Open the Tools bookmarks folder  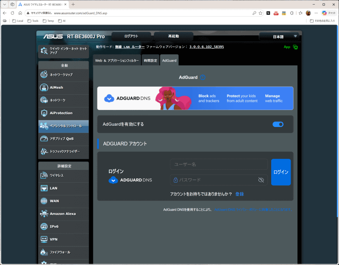33,21
